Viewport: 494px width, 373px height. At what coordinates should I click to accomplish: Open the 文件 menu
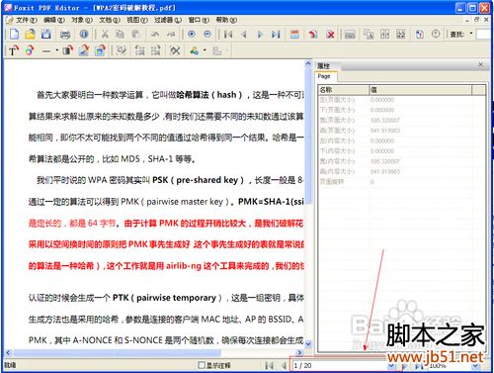point(26,20)
